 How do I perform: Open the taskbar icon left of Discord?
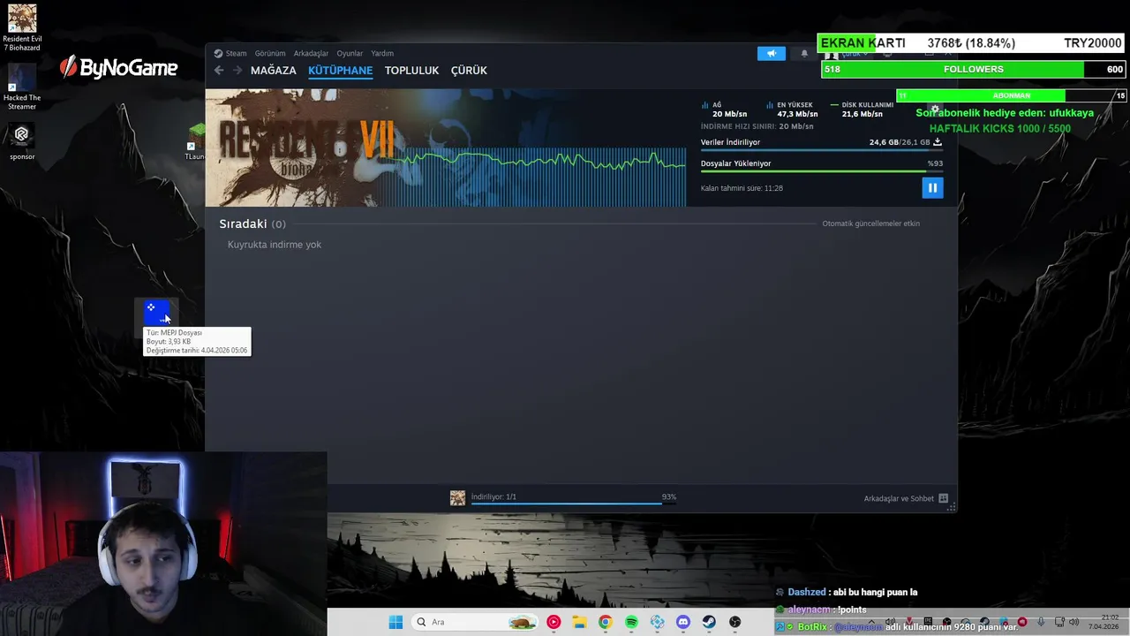[657, 622]
